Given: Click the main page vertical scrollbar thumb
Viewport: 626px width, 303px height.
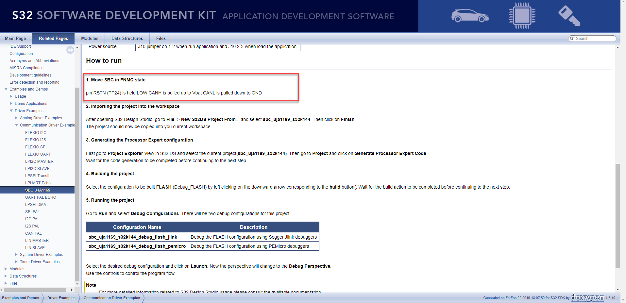Looking at the screenshot, I should click(618, 216).
